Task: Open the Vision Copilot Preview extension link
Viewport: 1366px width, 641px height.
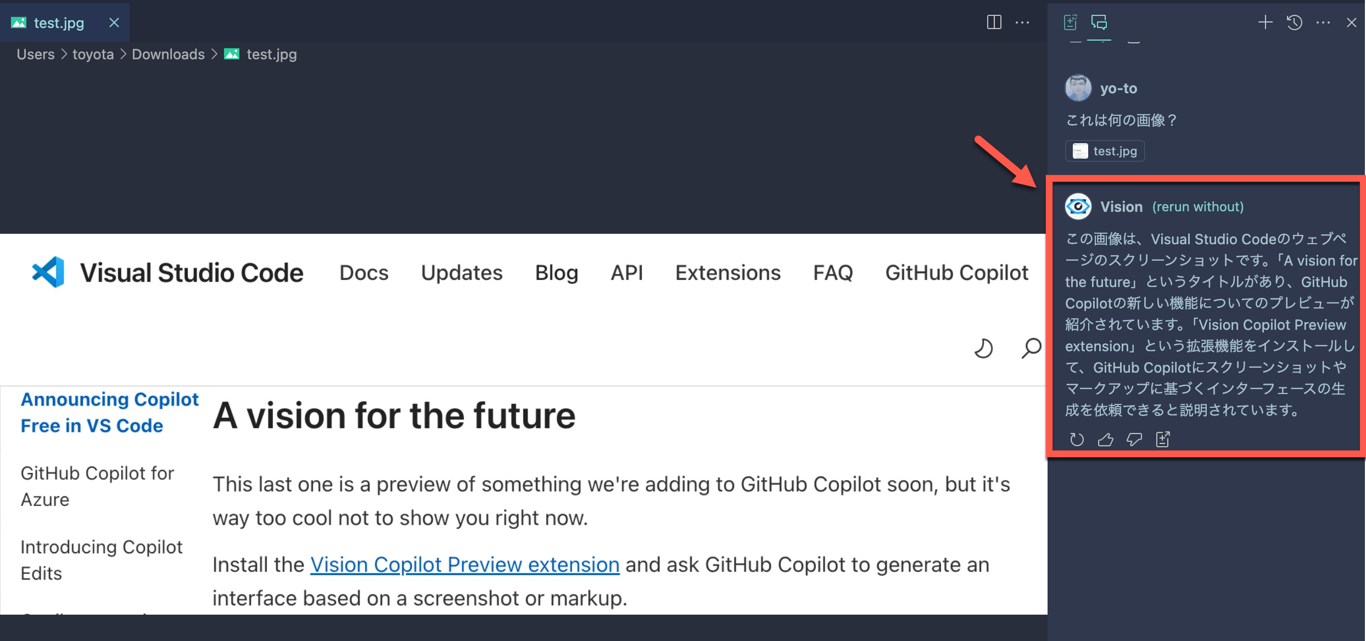Action: (464, 564)
